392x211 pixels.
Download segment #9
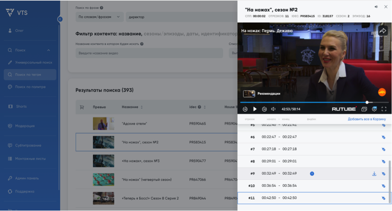[x=374, y=174]
